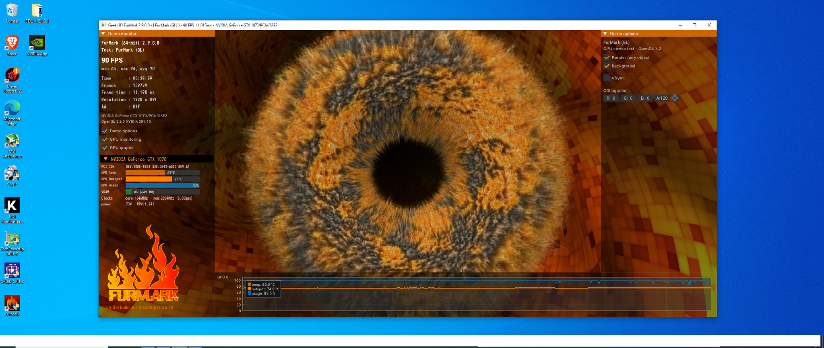Click the 90 FPS readout
The width and height of the screenshot is (824, 348).
coord(112,60)
